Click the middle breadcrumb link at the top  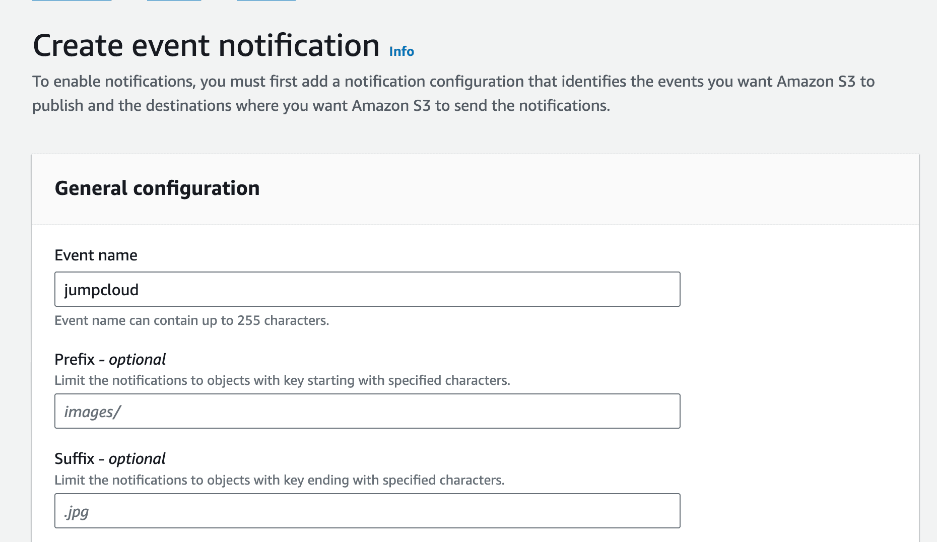pyautogui.click(x=174, y=1)
